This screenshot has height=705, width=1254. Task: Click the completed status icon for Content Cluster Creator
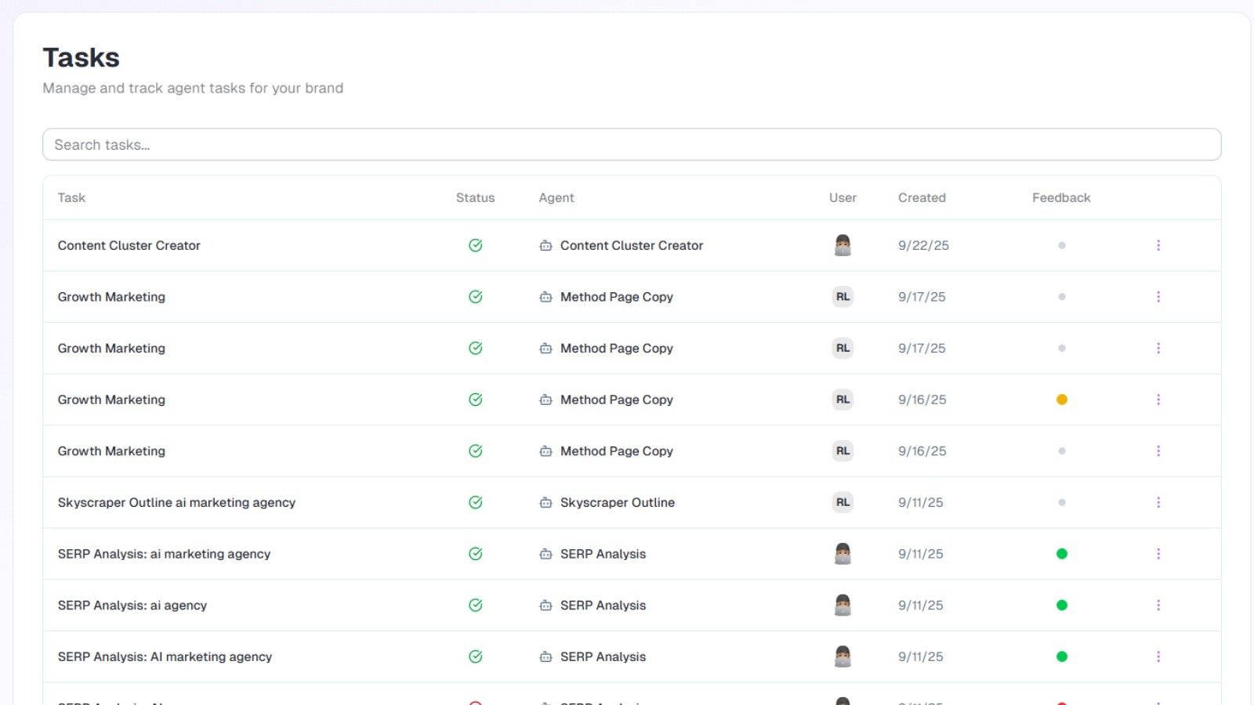point(475,245)
